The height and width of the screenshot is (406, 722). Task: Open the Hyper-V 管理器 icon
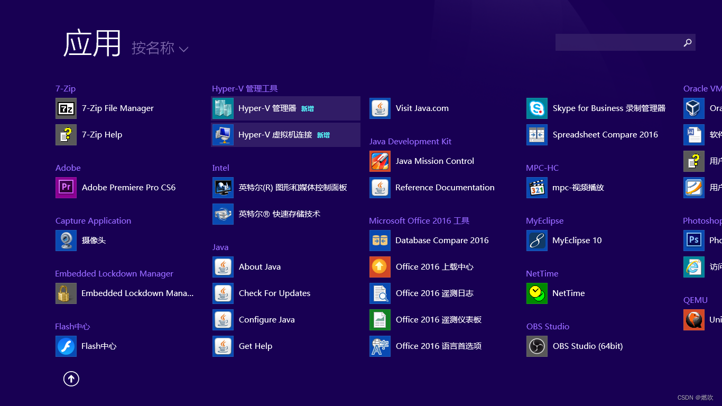[x=223, y=108]
